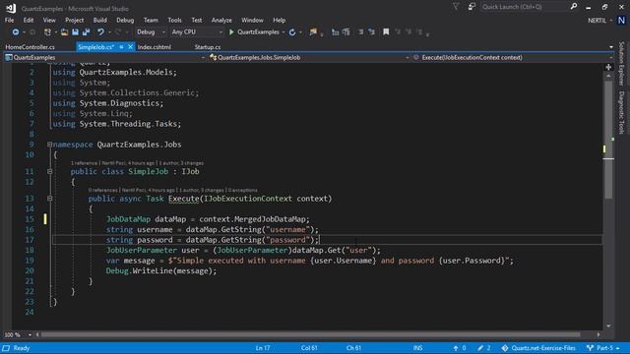The image size is (630, 354).
Task: Open the Debug configuration dropdown
Action: coord(151,32)
